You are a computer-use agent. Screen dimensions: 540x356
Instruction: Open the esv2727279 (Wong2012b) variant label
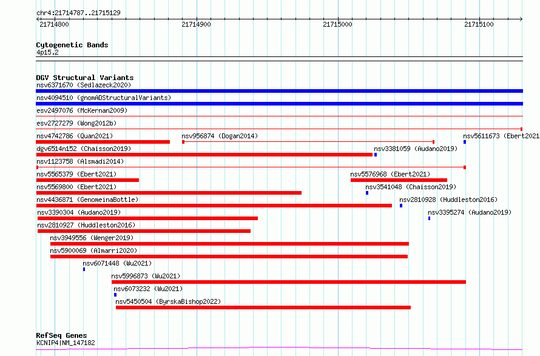76,123
